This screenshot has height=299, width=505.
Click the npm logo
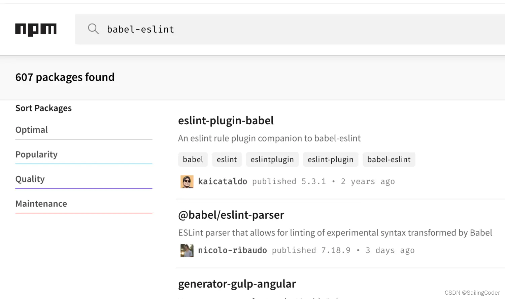point(36,30)
